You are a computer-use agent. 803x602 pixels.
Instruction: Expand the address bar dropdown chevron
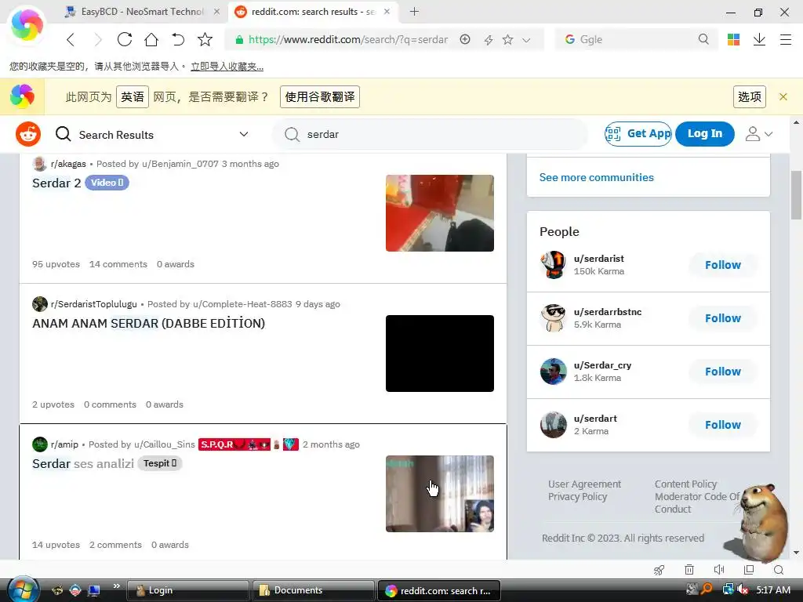point(526,40)
